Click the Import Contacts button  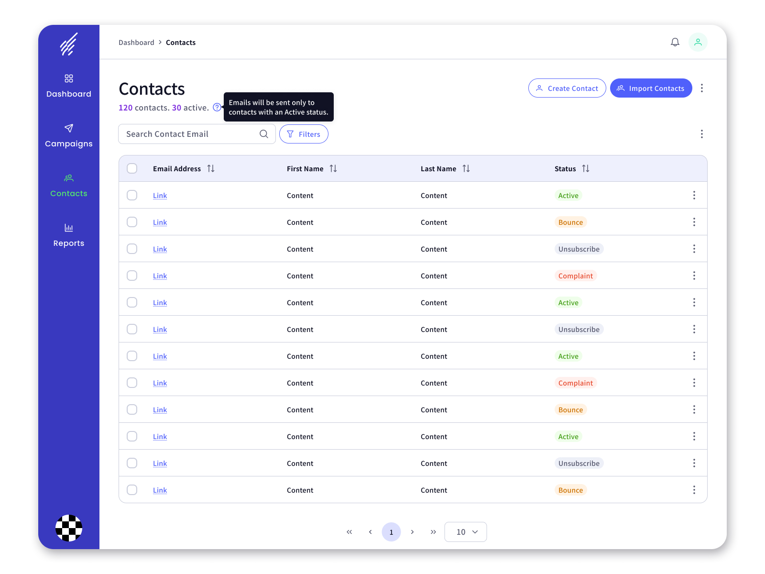click(651, 88)
